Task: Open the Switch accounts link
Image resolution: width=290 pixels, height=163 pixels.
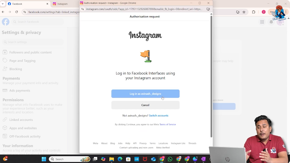Action: (x=159, y=116)
